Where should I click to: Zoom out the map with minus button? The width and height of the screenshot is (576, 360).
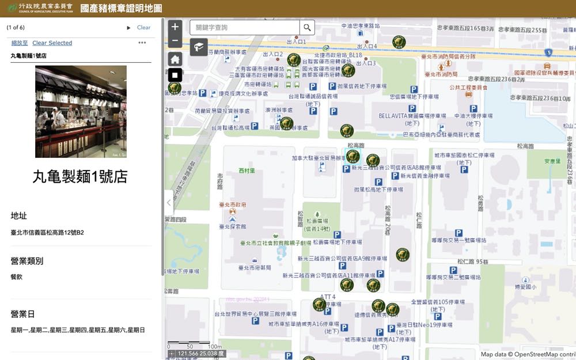[175, 40]
